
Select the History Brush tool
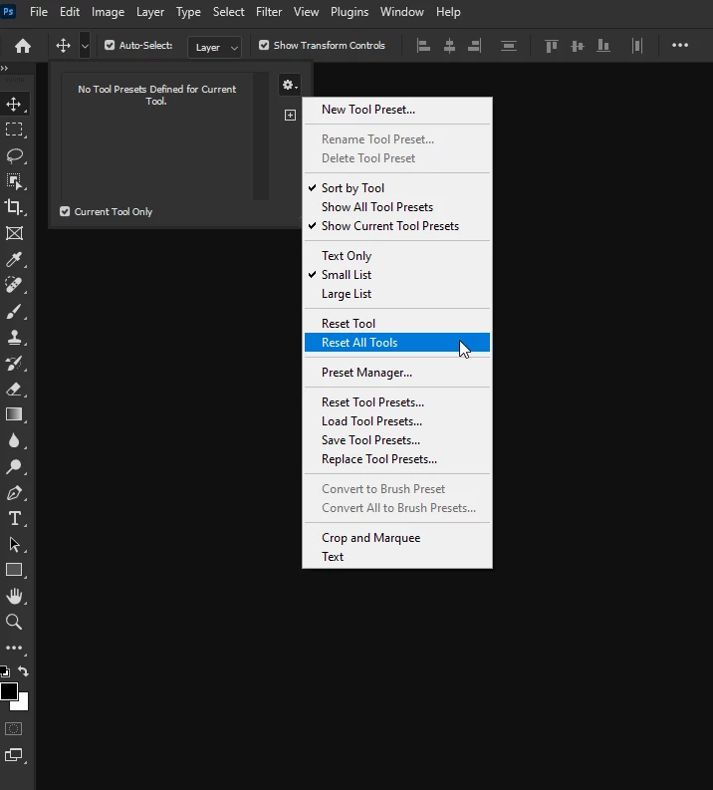click(x=14, y=363)
